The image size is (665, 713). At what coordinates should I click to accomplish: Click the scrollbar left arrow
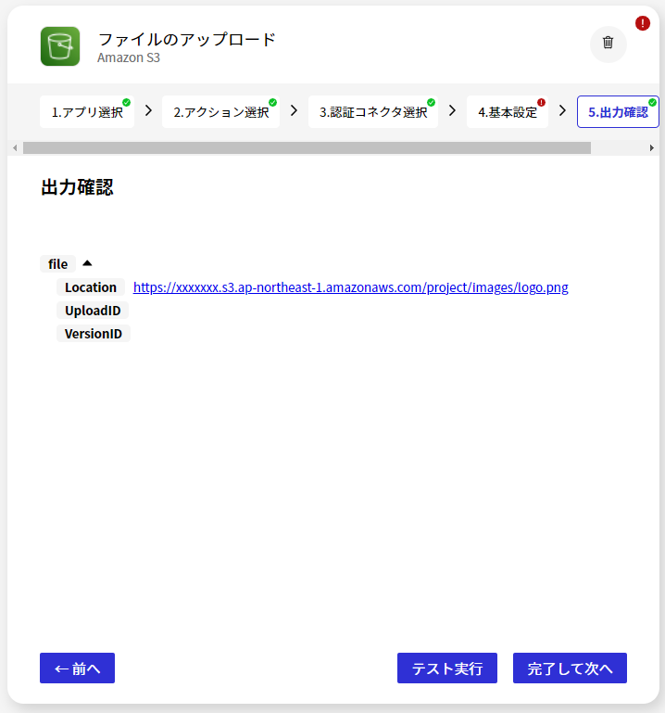coord(15,147)
